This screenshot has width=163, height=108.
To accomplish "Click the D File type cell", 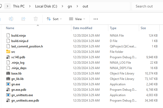I will (114, 41).
